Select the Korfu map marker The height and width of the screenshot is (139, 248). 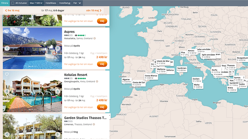pos(216,71)
